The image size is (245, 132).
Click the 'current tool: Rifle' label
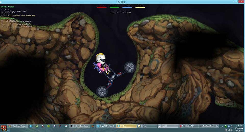(x=121, y=12)
